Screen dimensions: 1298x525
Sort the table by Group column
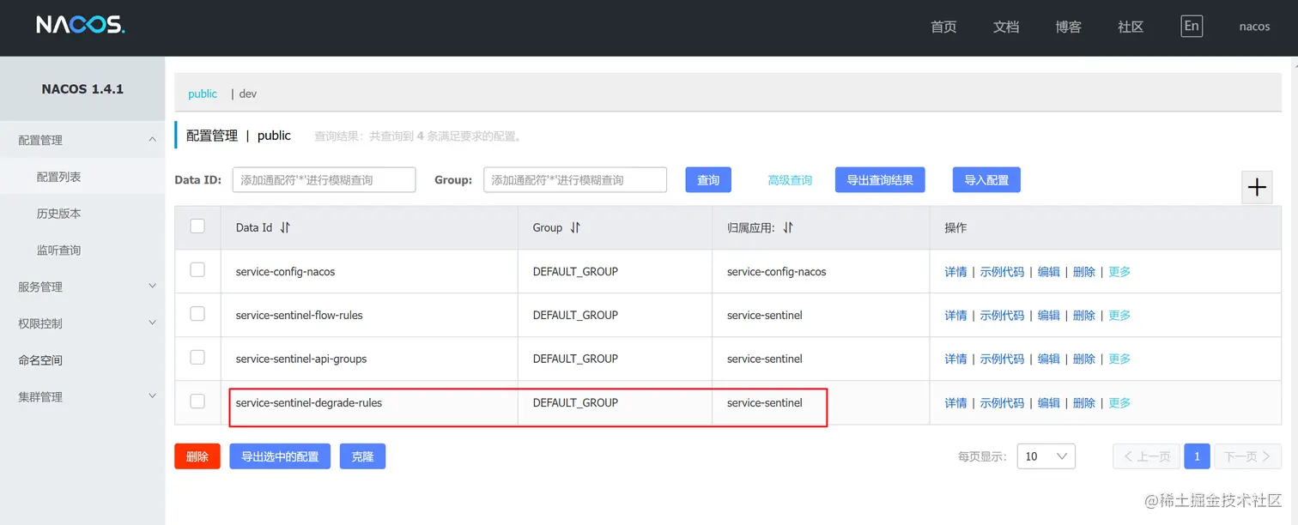(575, 227)
